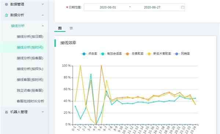The width and height of the screenshot is (220, 134).
Task: Click the end date 2020-06-27 field
Action: click(x=152, y=7)
